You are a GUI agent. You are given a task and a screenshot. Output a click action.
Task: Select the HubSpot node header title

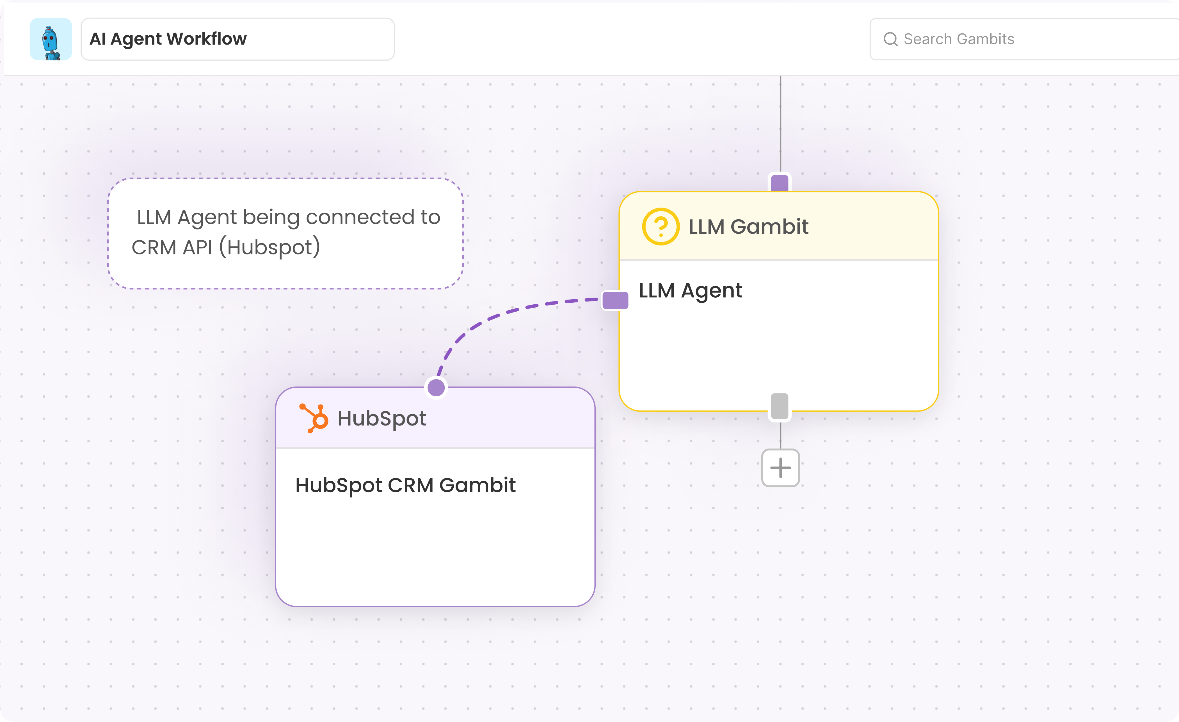(382, 419)
